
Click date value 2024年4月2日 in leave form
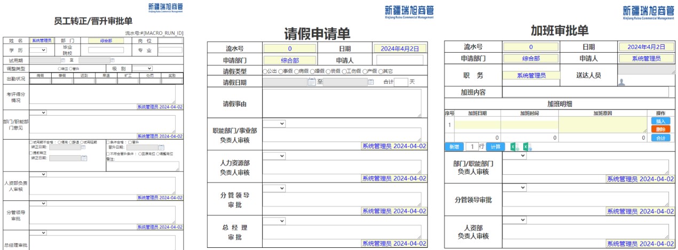point(400,49)
